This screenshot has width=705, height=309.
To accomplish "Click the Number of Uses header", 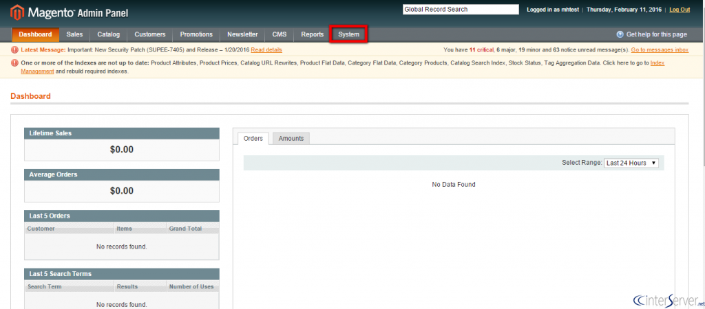I will [191, 286].
